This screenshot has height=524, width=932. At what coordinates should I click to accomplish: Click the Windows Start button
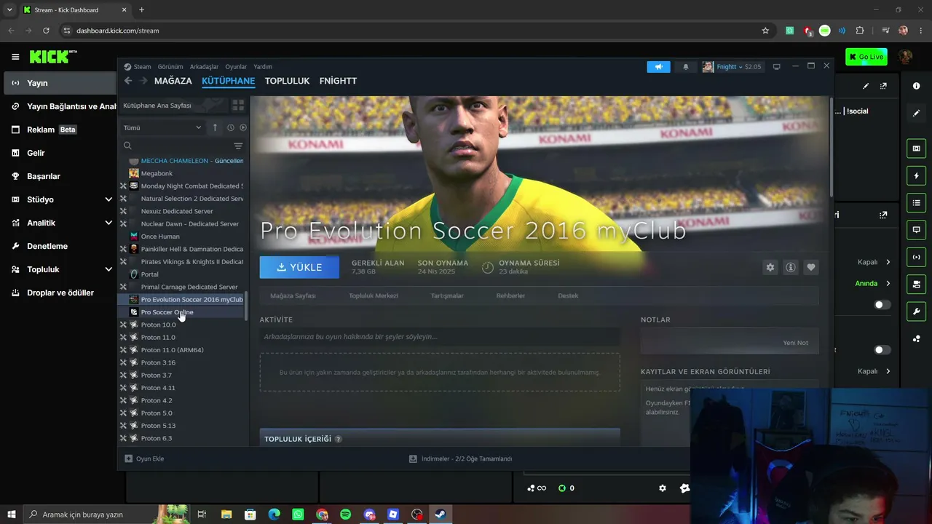[11, 515]
